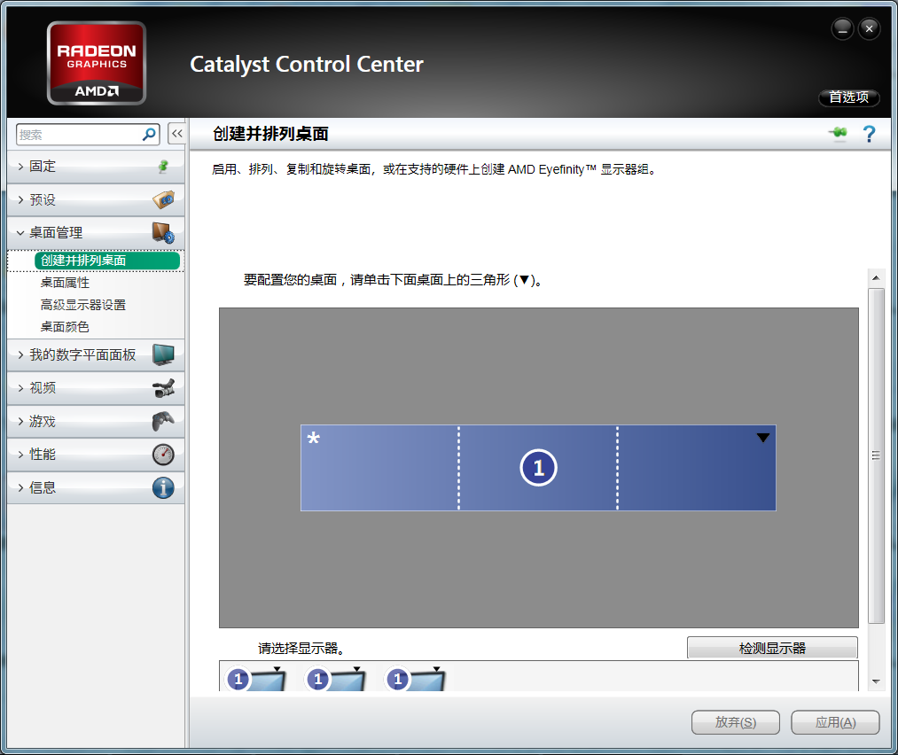Click the left section of desktop 1
898x755 pixels.
379,468
